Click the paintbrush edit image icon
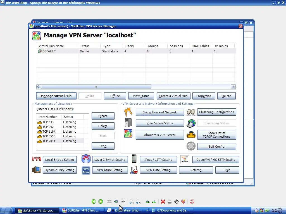Image resolution: width=286 pixels, height=214 pixels. coord(183,201)
